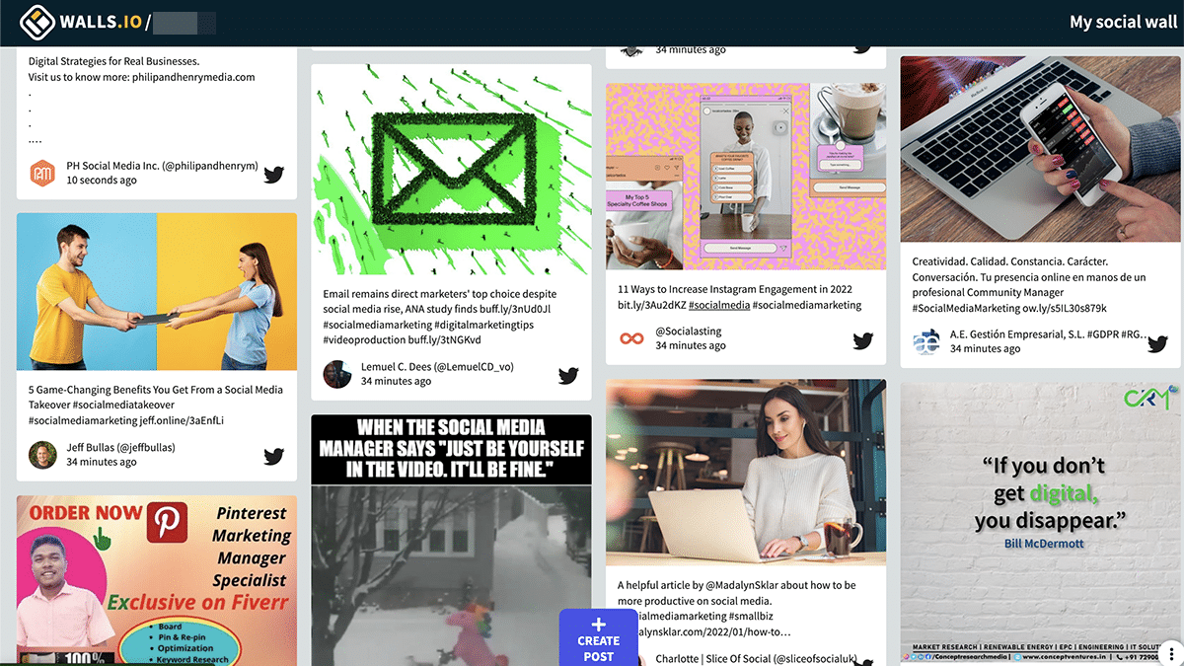This screenshot has width=1184, height=666.
Task: Open the jeff.online/3aEnfLi link
Action: click(x=181, y=420)
